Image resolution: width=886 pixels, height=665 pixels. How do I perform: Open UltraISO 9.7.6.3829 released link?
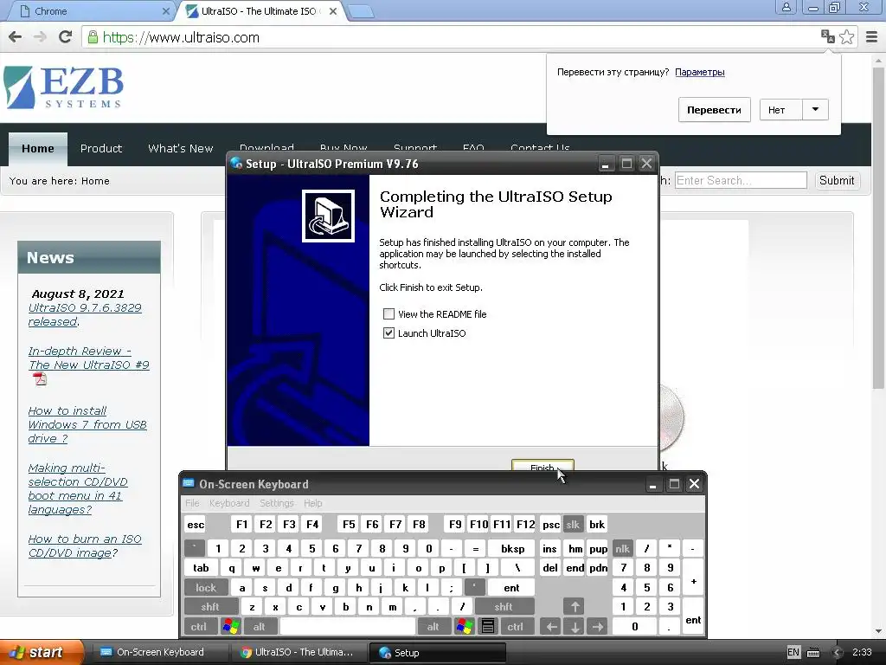85,314
